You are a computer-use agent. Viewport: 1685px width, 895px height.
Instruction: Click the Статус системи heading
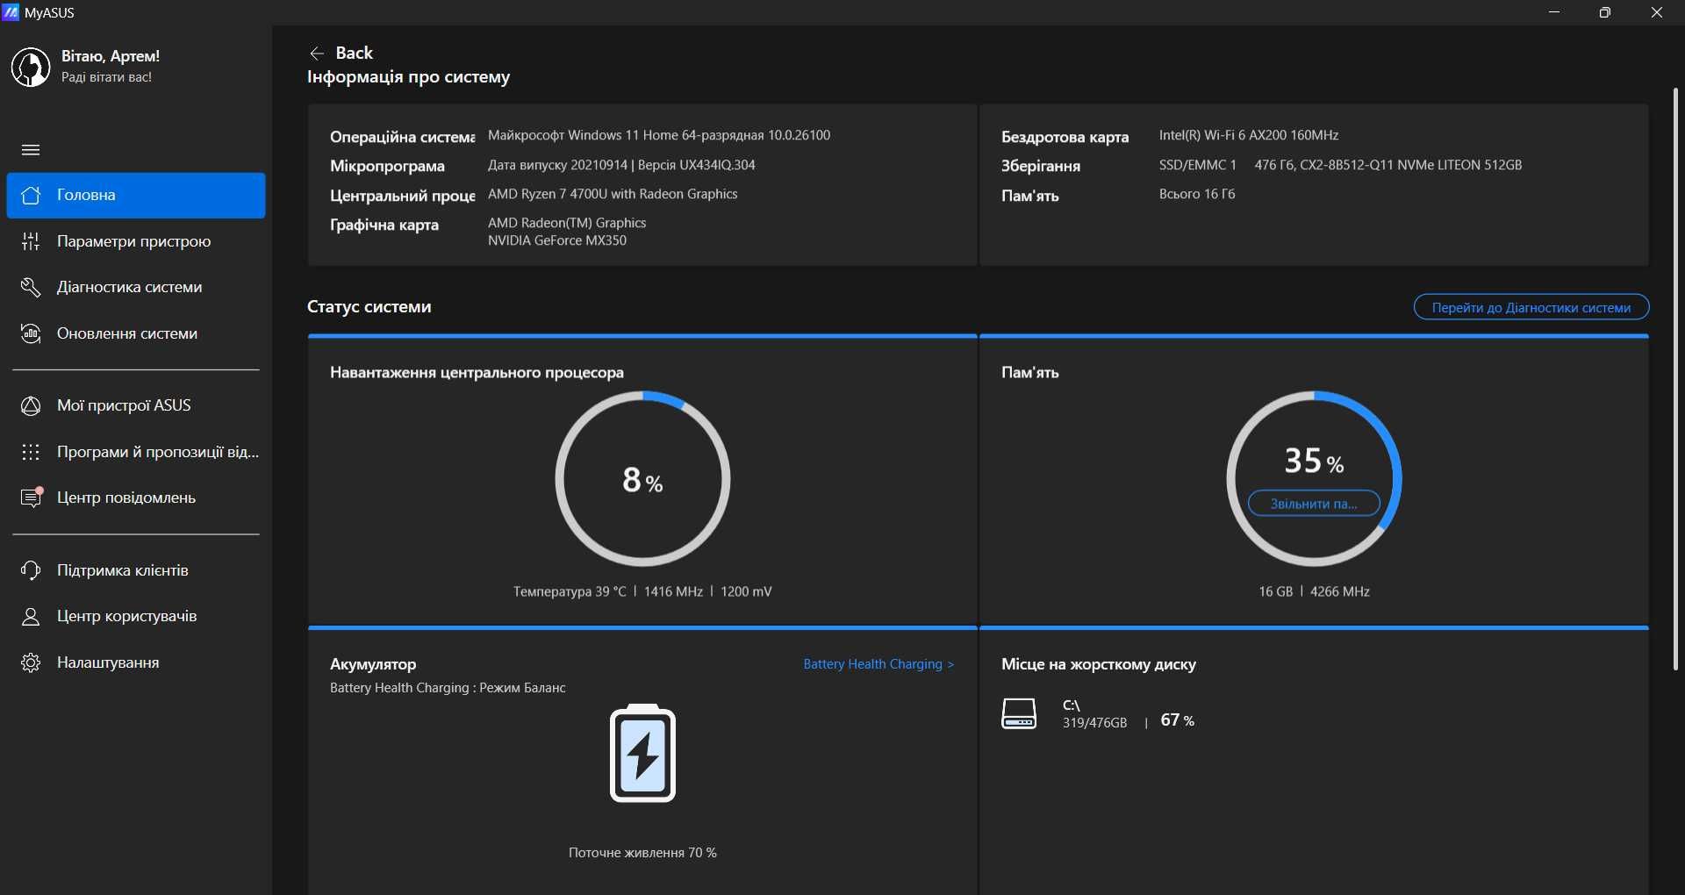click(369, 307)
